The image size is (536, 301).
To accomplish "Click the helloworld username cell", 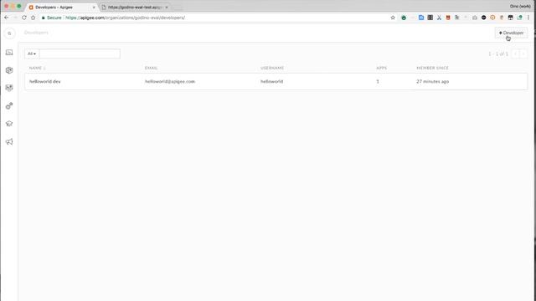I will [271, 82].
